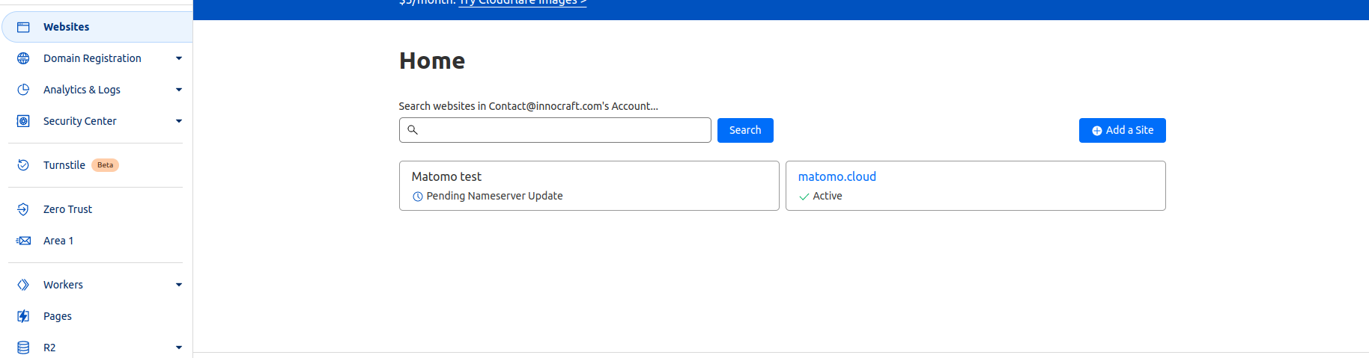Click the Domain Registration globe icon
This screenshot has width=1369, height=358.
(23, 58)
